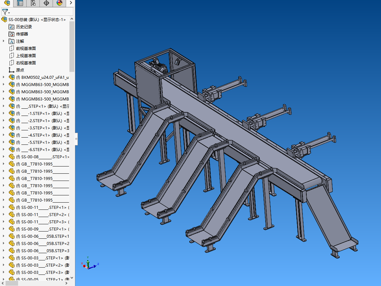Select the SS-00总装 root assembly
This screenshot has height=286, width=381.
tap(37, 20)
